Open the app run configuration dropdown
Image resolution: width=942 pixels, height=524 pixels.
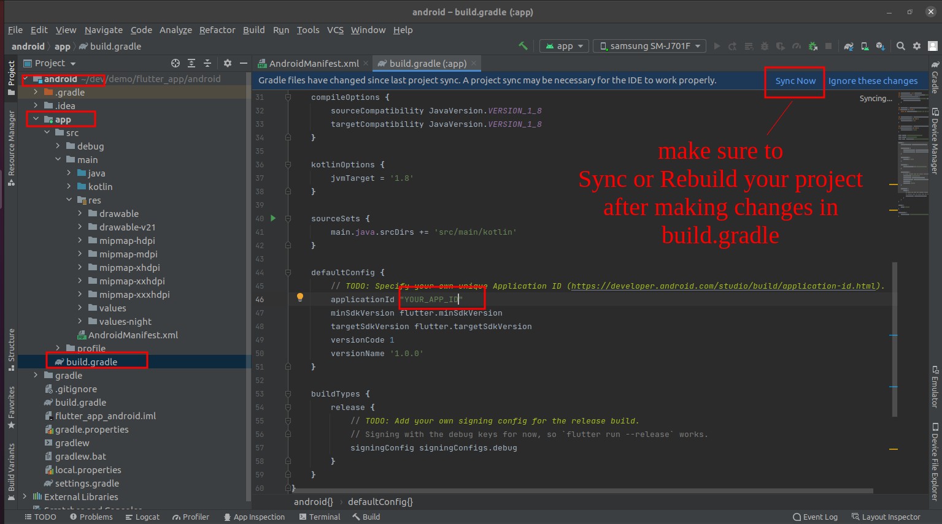pyautogui.click(x=564, y=46)
